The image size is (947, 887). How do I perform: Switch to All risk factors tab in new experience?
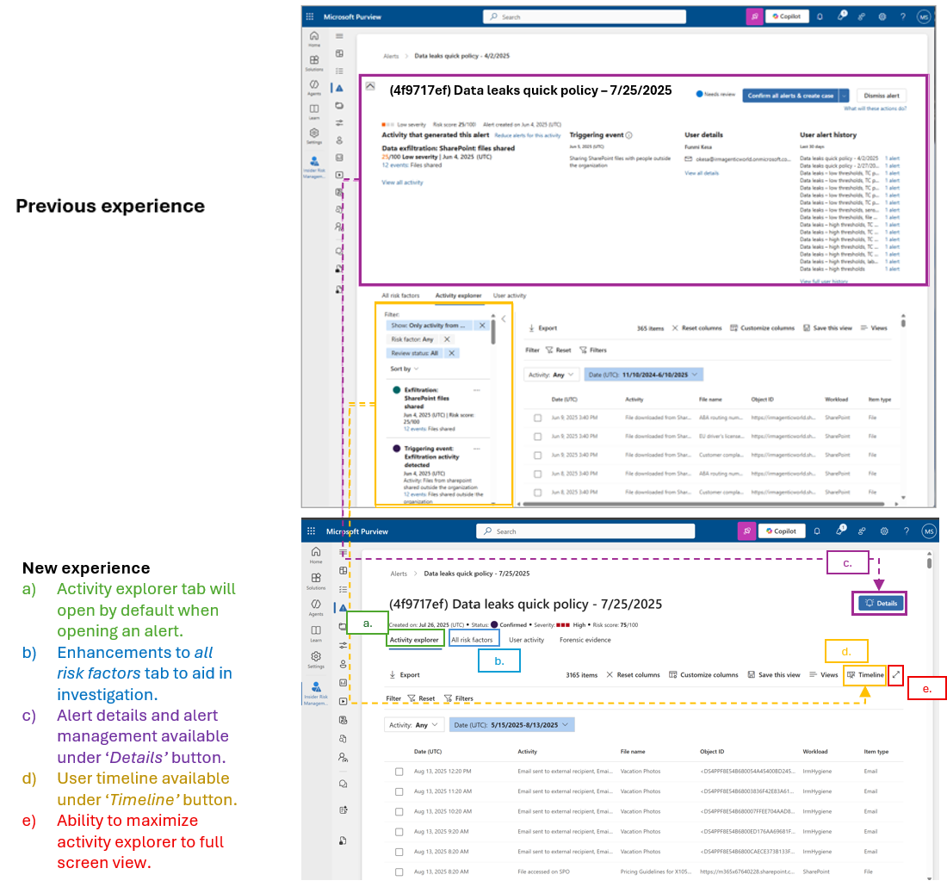473,640
